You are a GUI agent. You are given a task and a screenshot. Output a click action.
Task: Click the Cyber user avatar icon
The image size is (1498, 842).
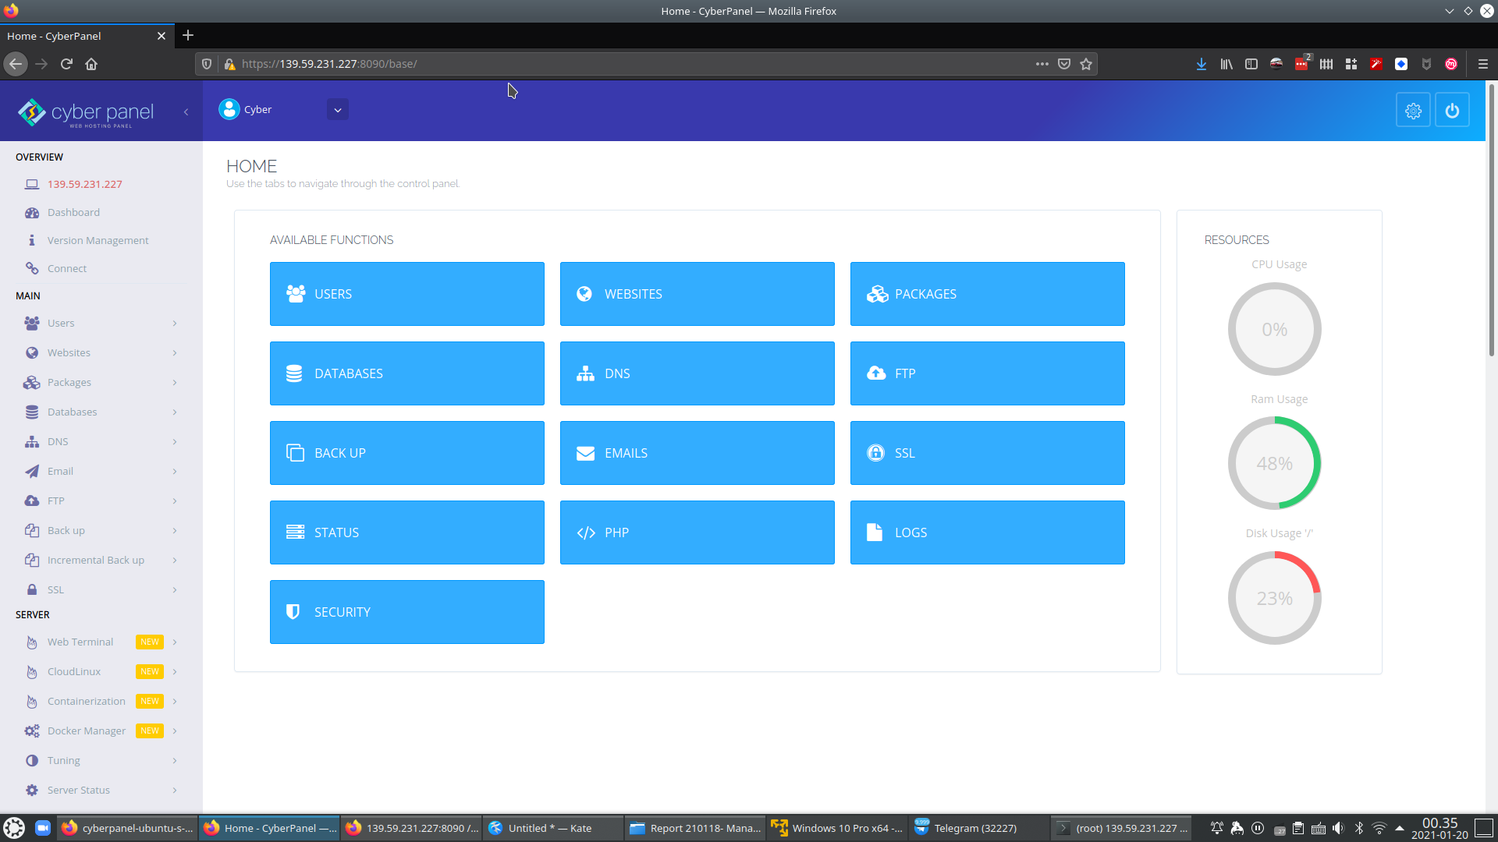pos(229,109)
